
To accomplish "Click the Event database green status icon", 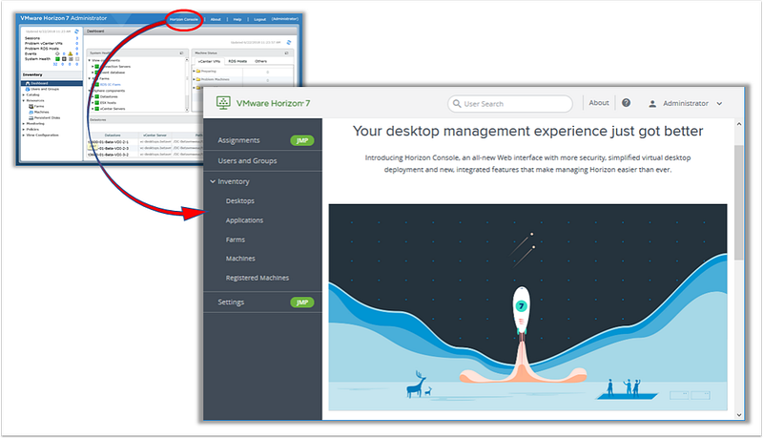I will [x=97, y=72].
